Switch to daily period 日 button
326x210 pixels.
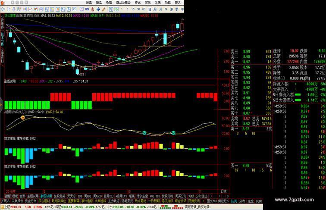click(150, 9)
